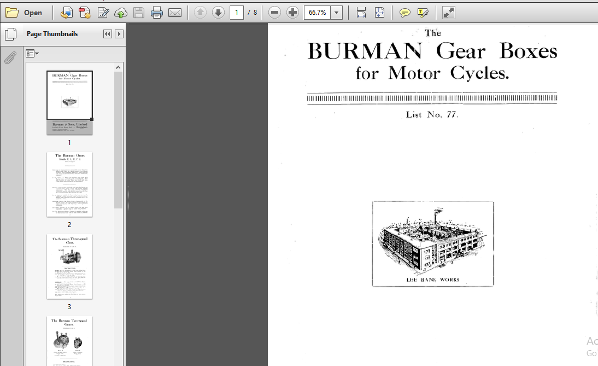598x366 pixels.
Task: Expand the thumbnails panel right arrow
Action: click(x=119, y=34)
